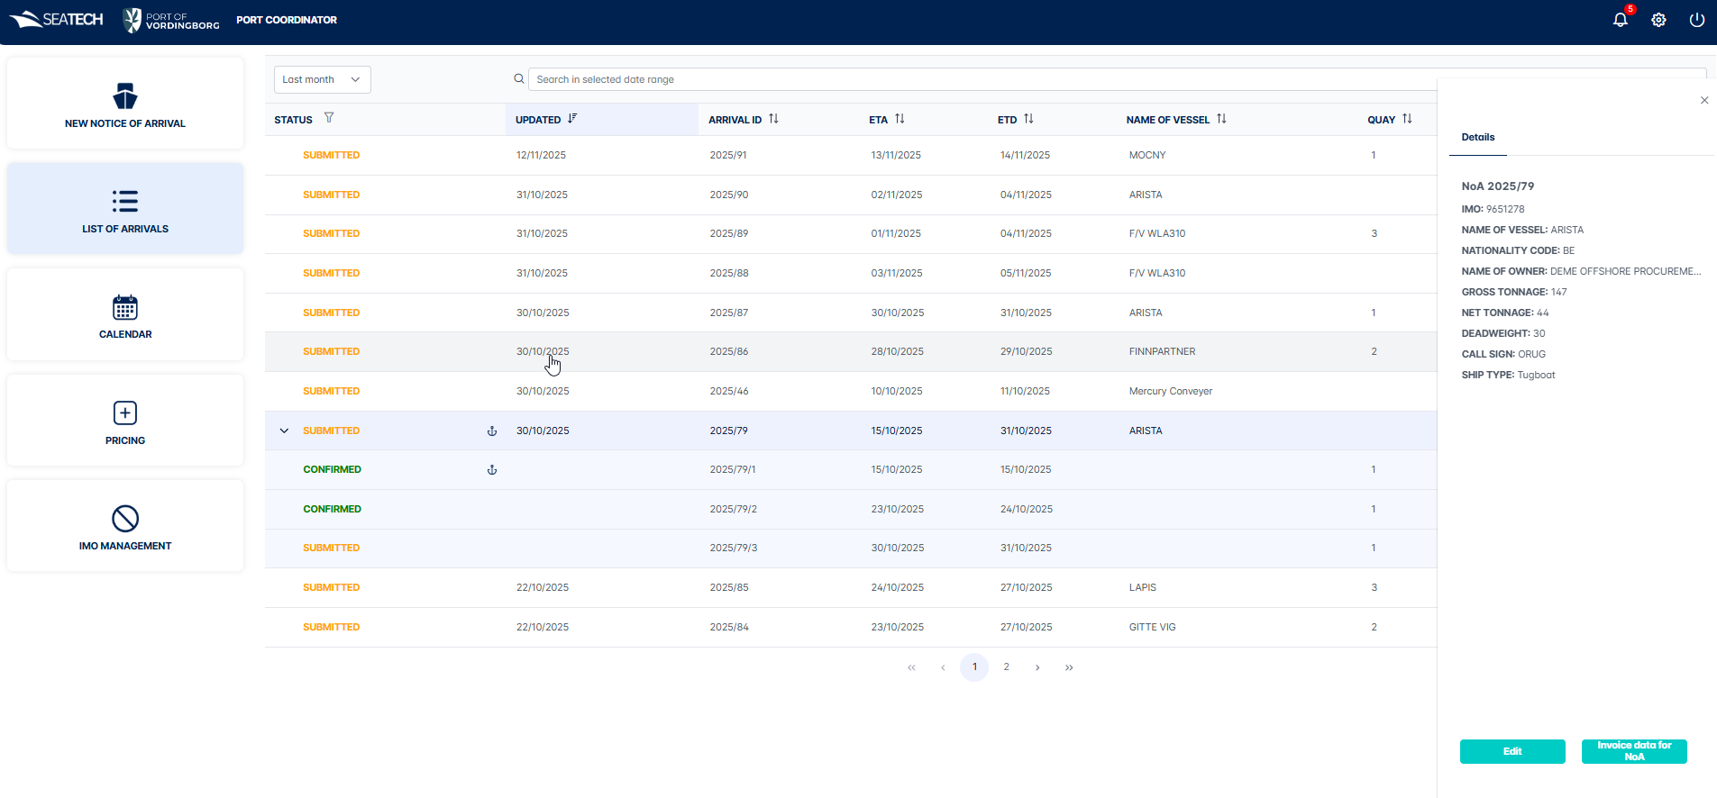The image size is (1717, 798).
Task: Click the power logout icon
Action: point(1696,20)
